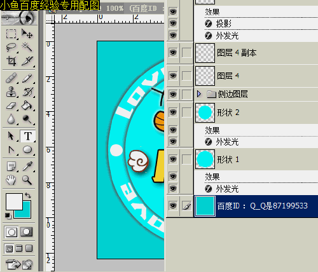Screen dimensions: 318x272
Task: Hide the 图层 4 副本 layer
Action: tap(173, 52)
